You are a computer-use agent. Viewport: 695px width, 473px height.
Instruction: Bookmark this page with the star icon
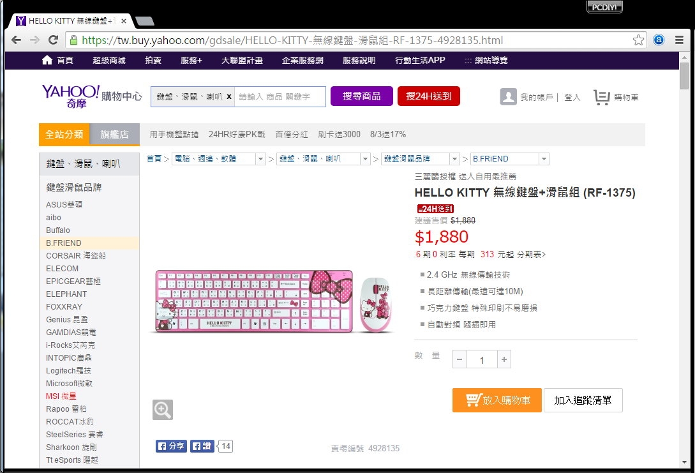(638, 40)
